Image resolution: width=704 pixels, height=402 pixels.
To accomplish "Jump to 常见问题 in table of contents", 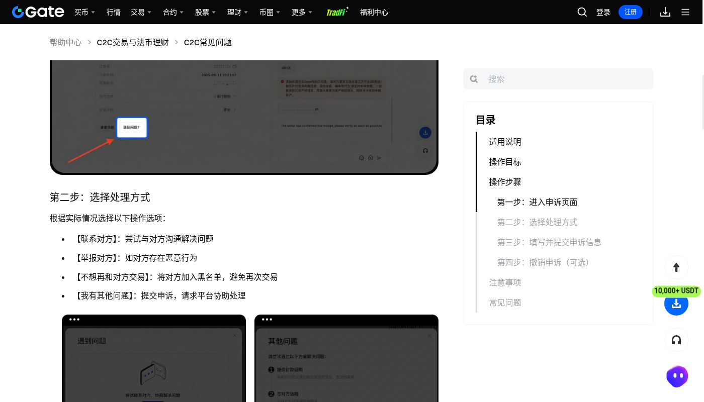I will click(505, 303).
